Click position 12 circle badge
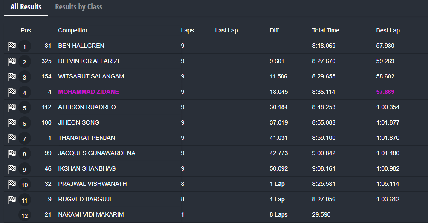The image size is (428, 223). [x=24, y=215]
